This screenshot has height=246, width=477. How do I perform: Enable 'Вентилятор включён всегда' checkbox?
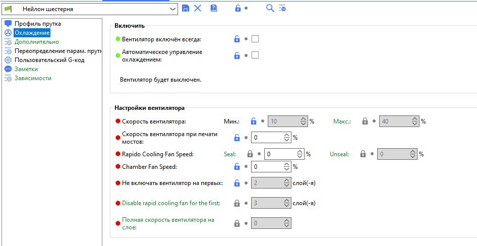coord(255,39)
